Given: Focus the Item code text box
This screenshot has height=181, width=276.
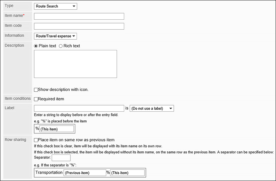Looking at the screenshot, I should click(79, 26).
